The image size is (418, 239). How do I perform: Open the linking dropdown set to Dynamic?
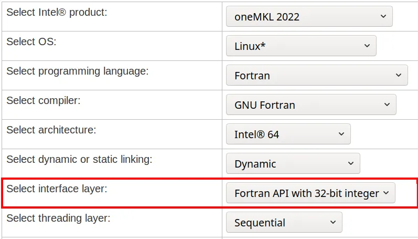click(293, 163)
